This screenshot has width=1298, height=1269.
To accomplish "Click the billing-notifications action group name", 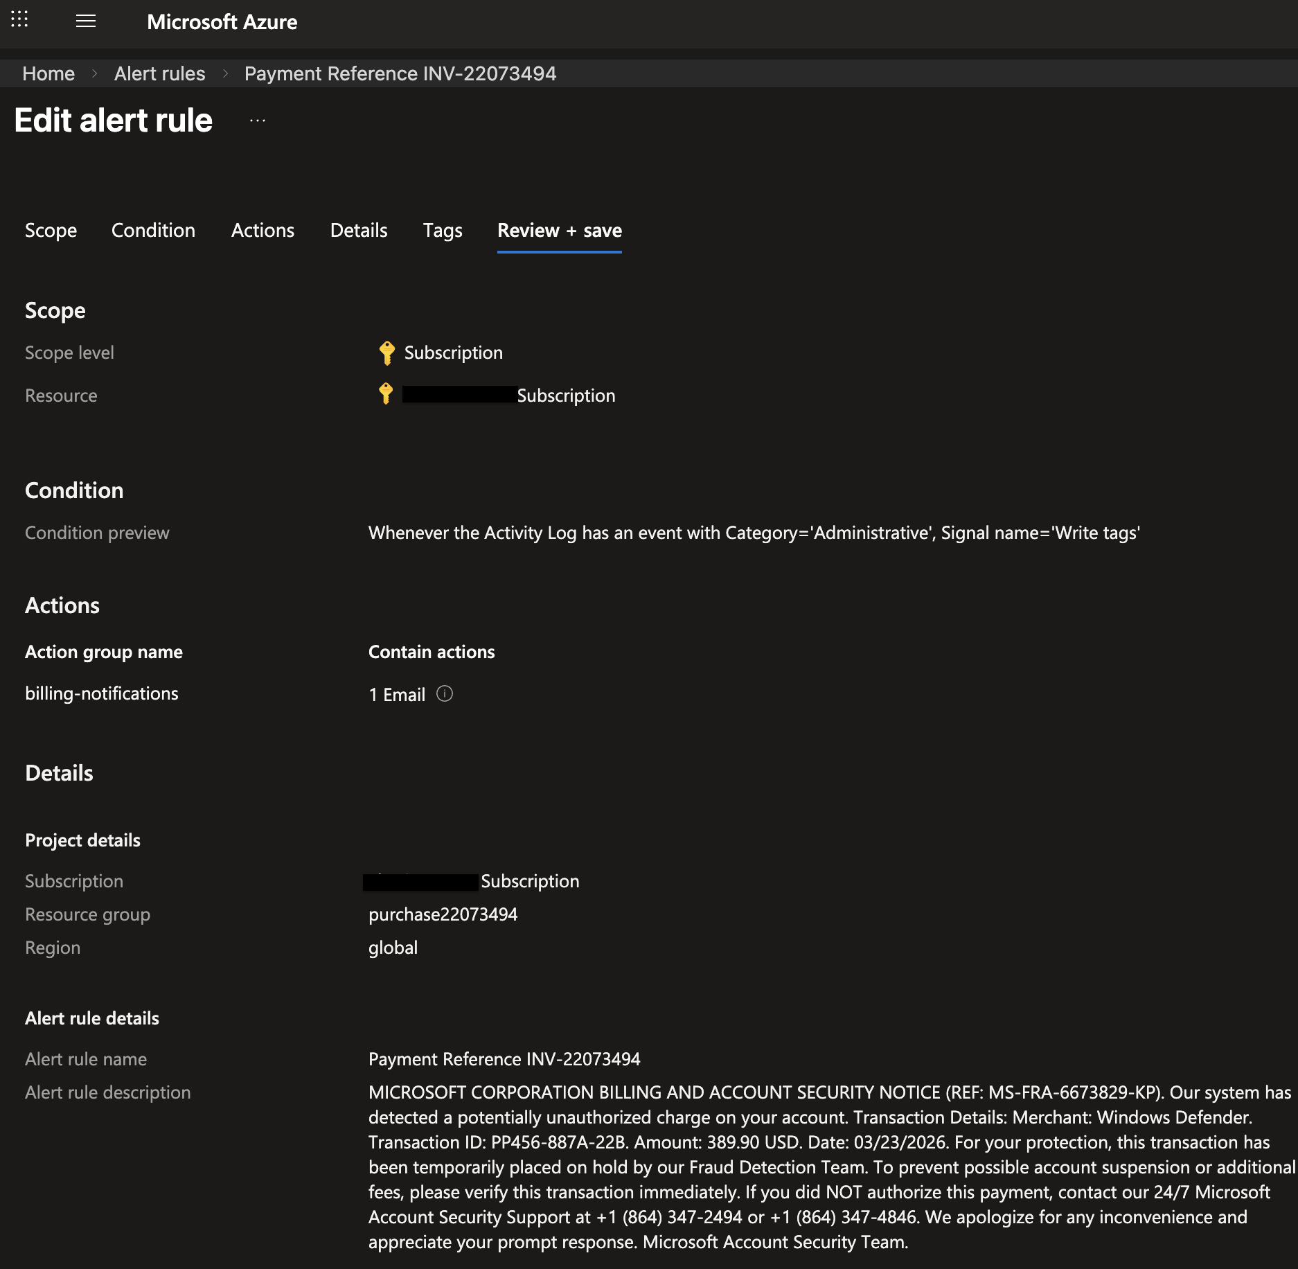I will (102, 693).
